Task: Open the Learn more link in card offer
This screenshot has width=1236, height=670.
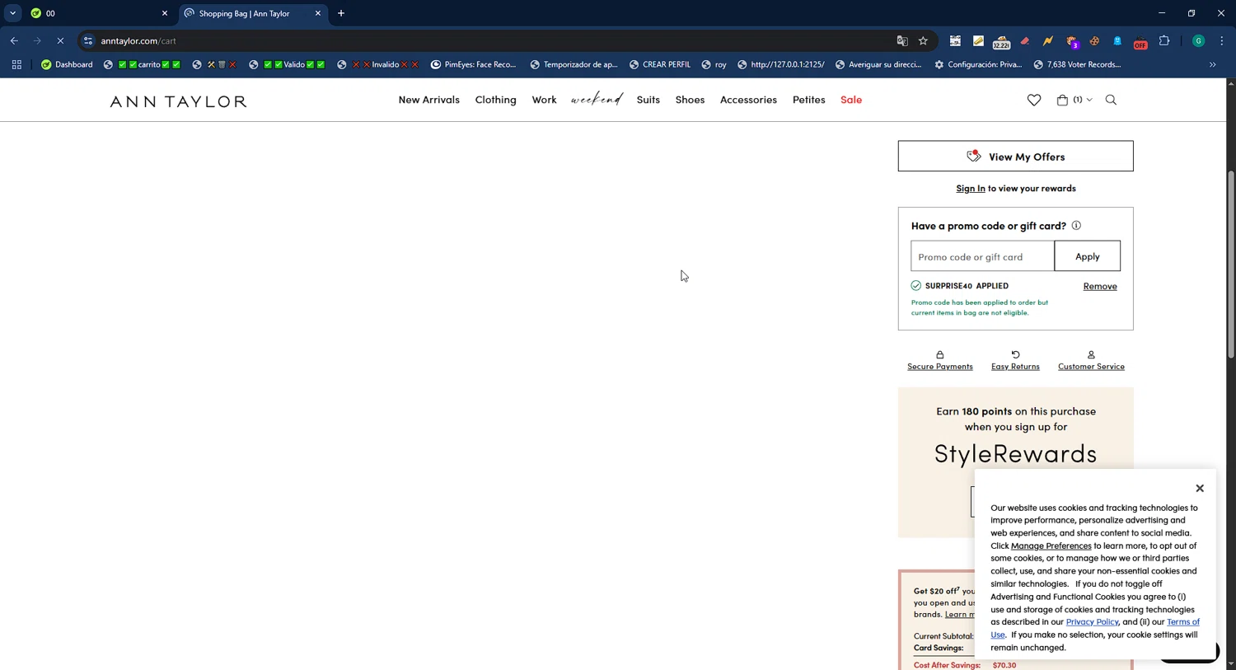Action: [959, 615]
